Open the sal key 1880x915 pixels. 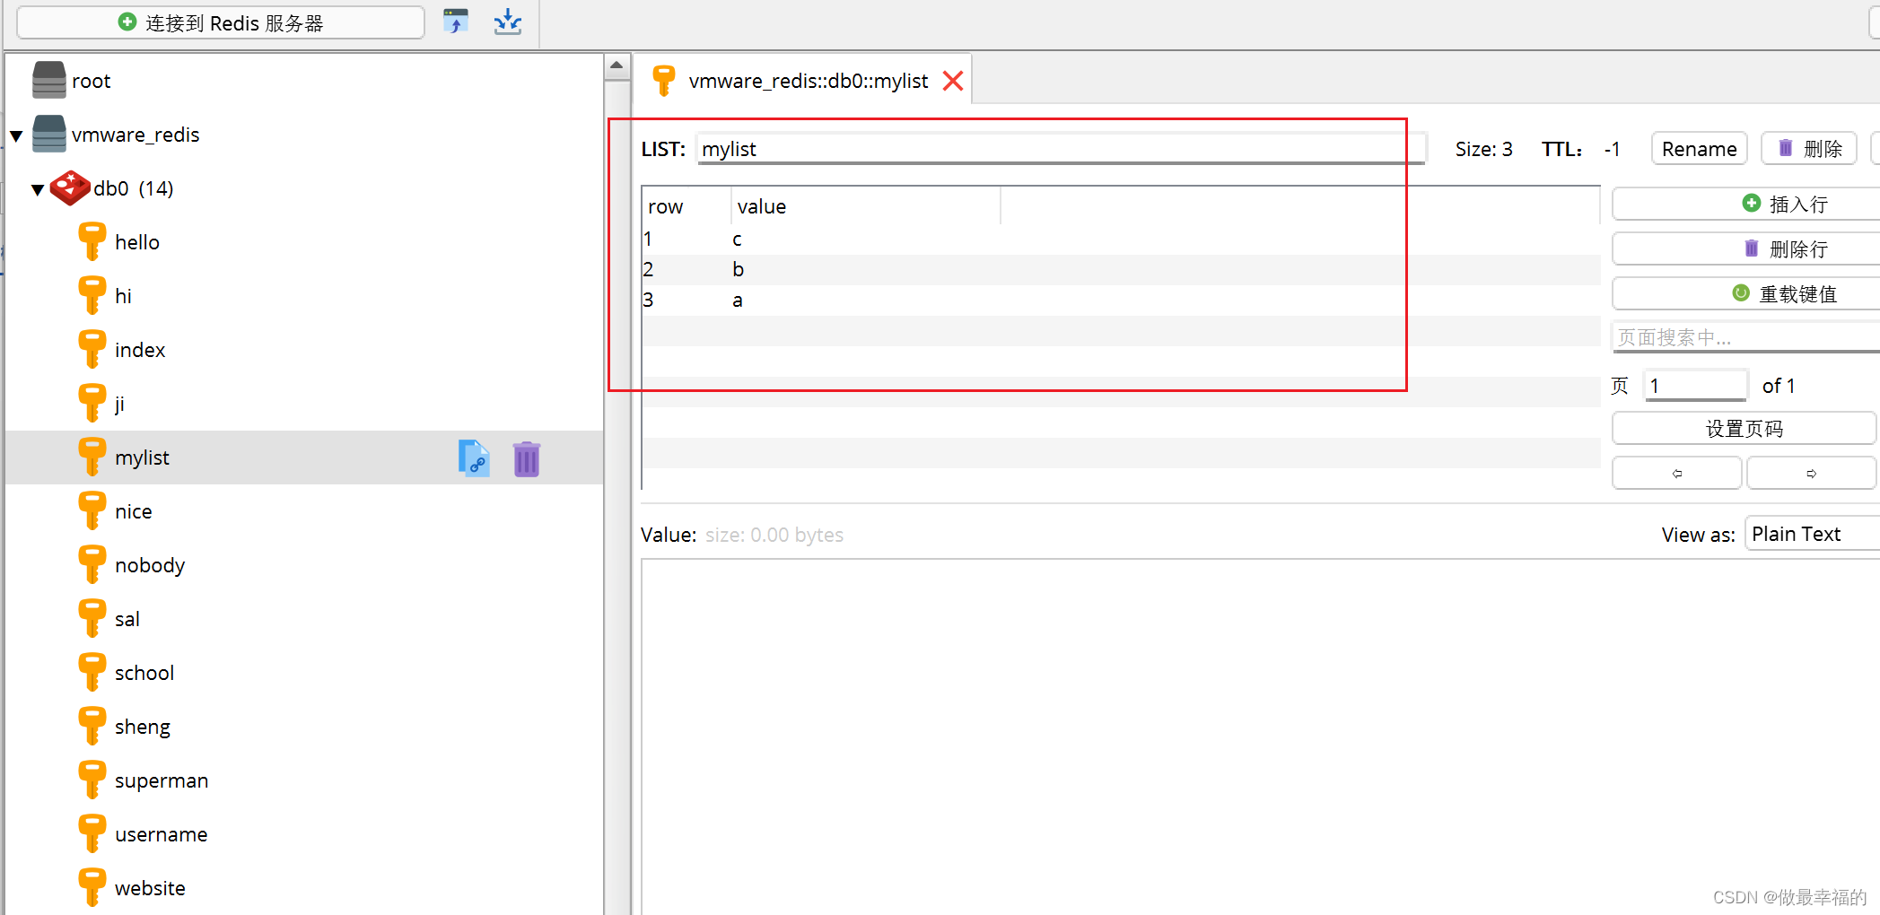point(127,619)
